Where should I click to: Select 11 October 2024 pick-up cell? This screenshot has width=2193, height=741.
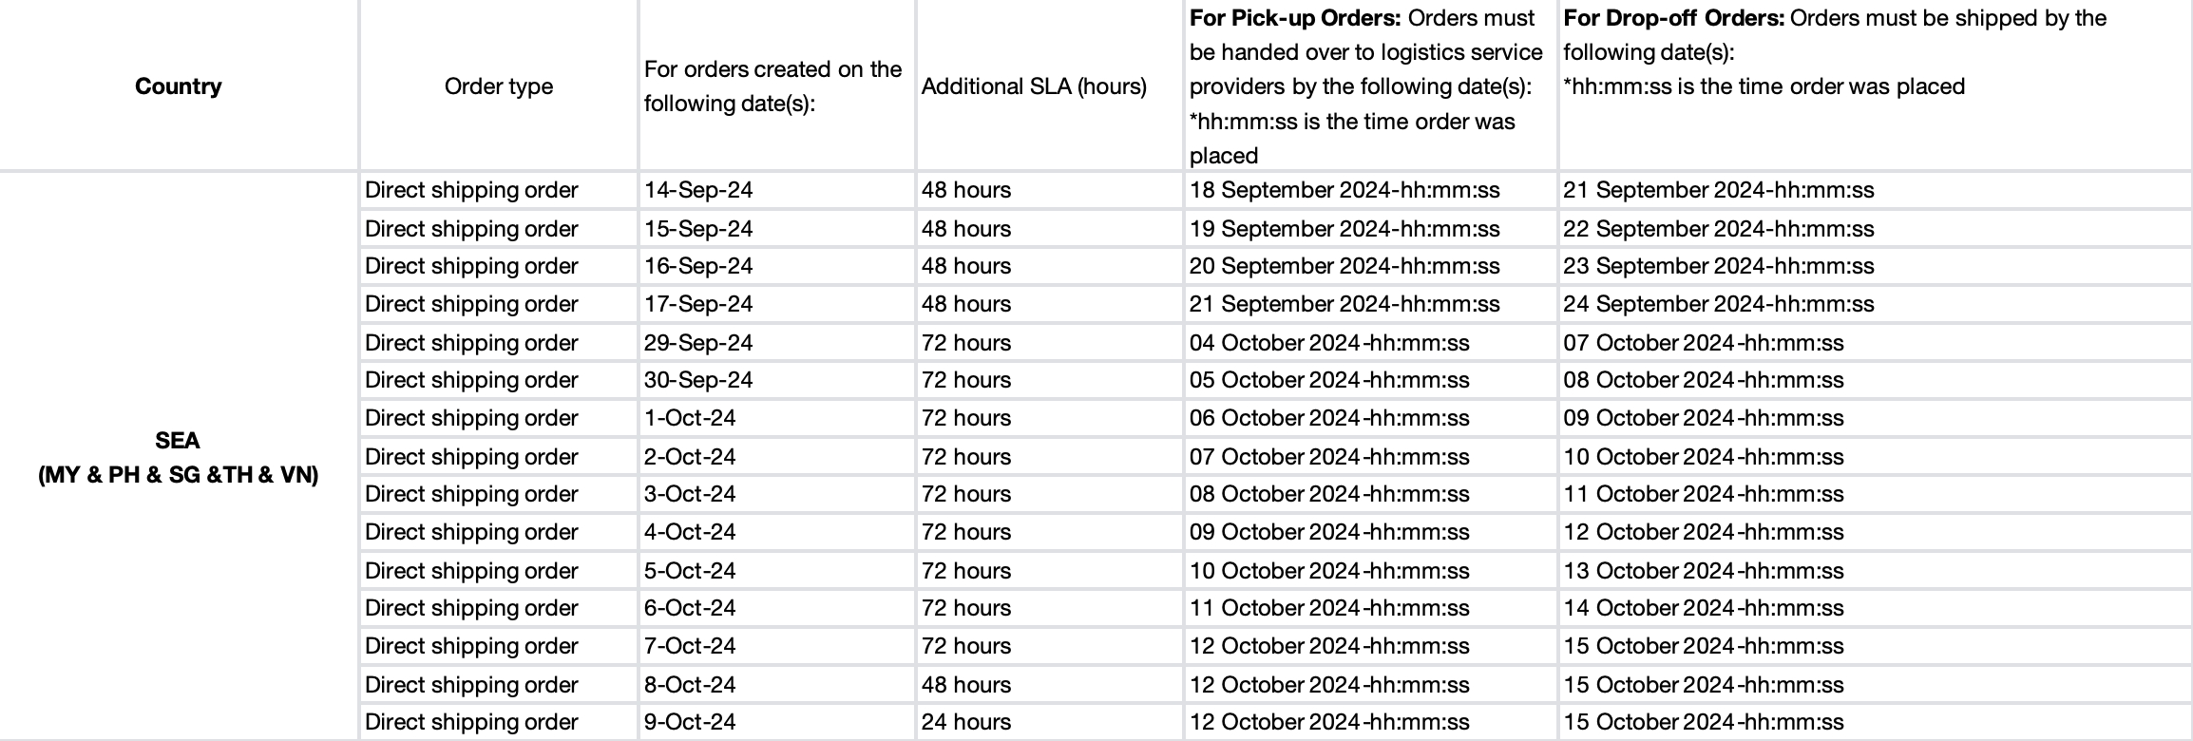pyautogui.click(x=1329, y=608)
